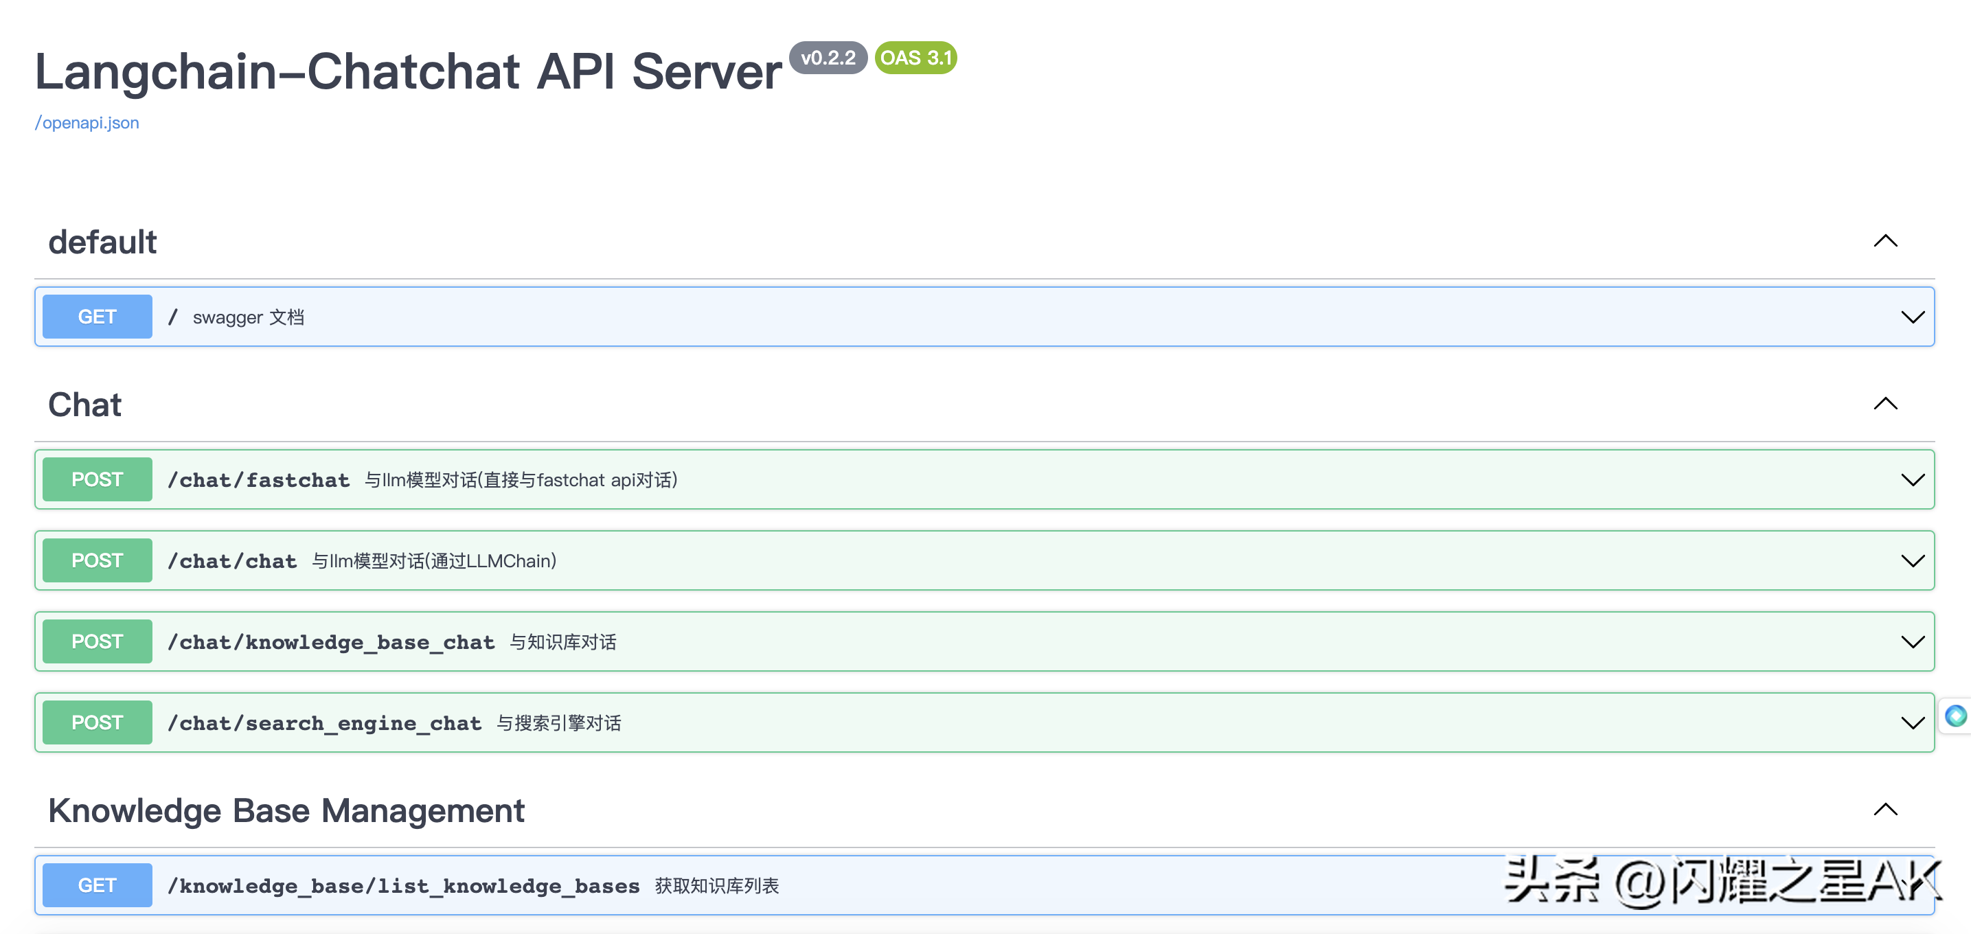The width and height of the screenshot is (1971, 934).
Task: Expand /chat/knowledge_base_chat endpoint arrow
Action: (x=1912, y=642)
